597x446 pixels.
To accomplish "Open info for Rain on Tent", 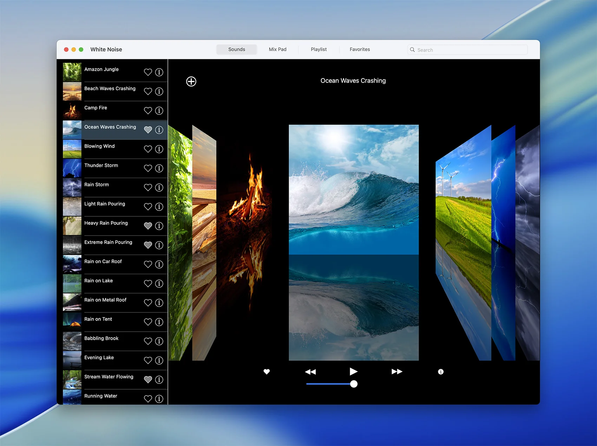I will click(159, 322).
